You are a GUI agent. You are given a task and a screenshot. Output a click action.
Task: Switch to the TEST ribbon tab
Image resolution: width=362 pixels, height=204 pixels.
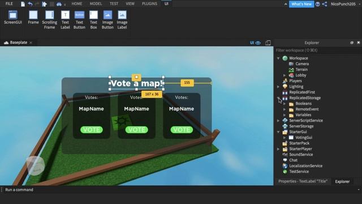point(114,4)
